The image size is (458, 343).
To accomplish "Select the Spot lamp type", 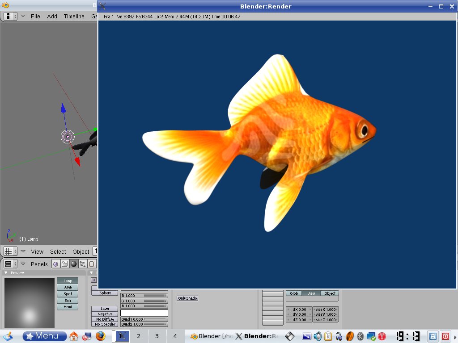I will pyautogui.click(x=68, y=294).
